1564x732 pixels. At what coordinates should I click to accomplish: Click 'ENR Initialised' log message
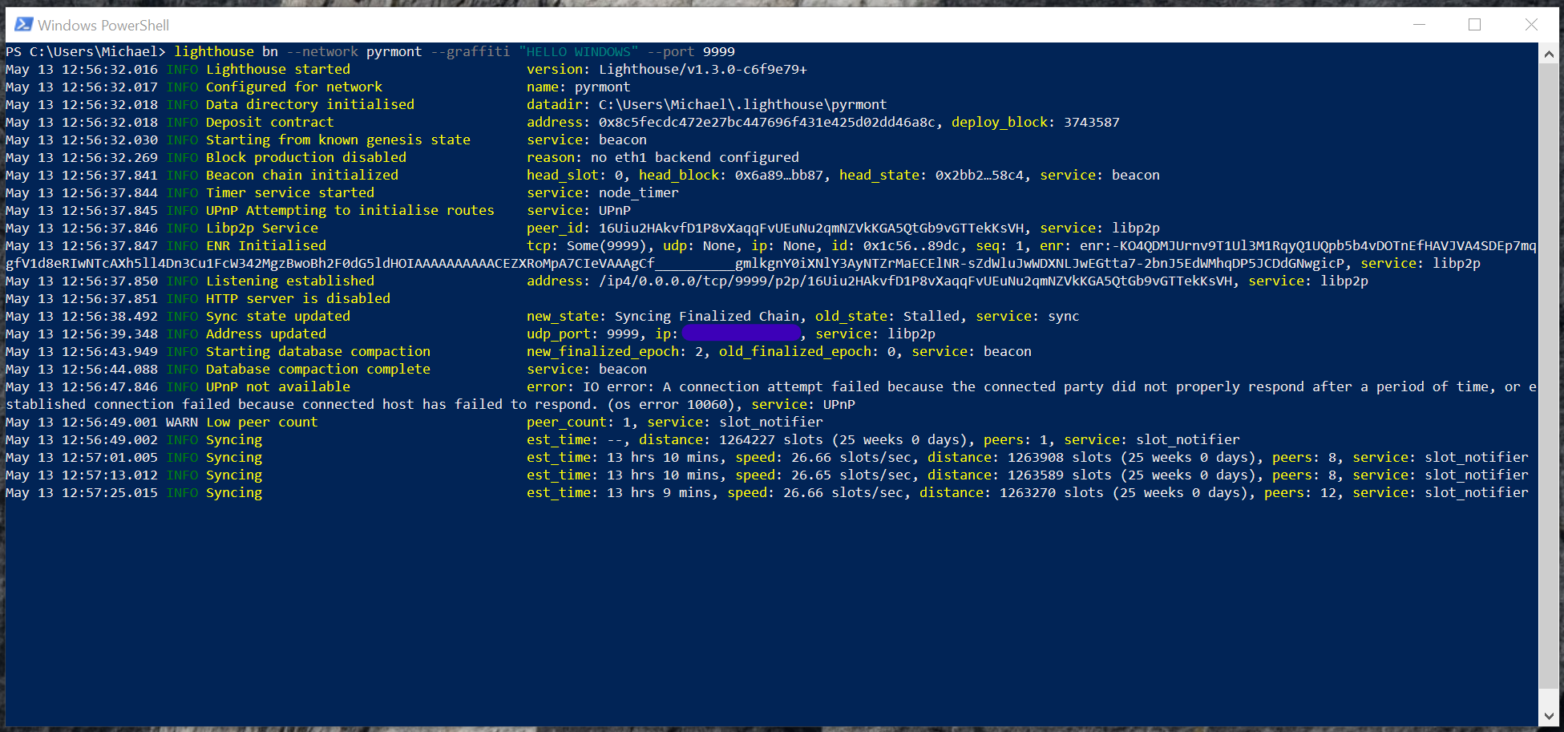coord(266,245)
